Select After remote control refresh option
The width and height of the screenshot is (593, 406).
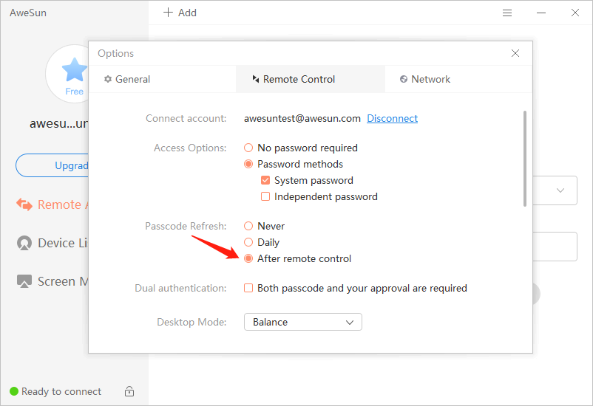click(248, 258)
